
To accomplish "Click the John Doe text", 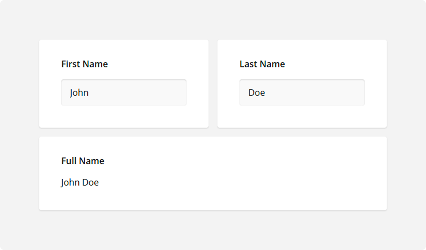I will 80,182.
